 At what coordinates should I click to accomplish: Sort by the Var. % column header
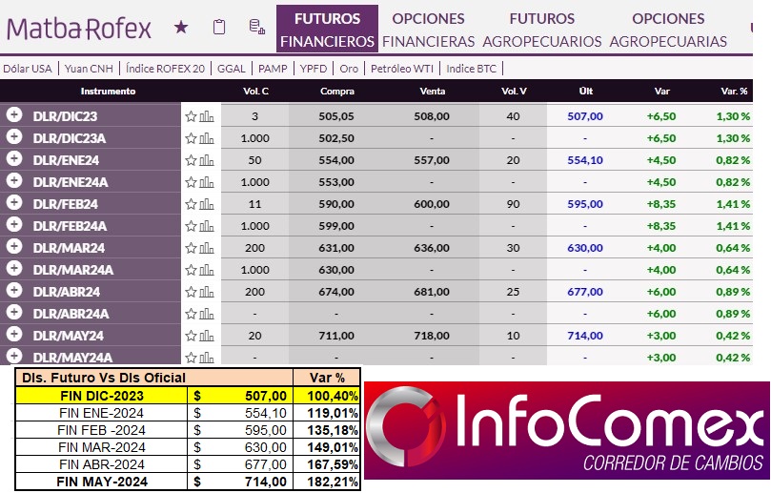coord(734,92)
